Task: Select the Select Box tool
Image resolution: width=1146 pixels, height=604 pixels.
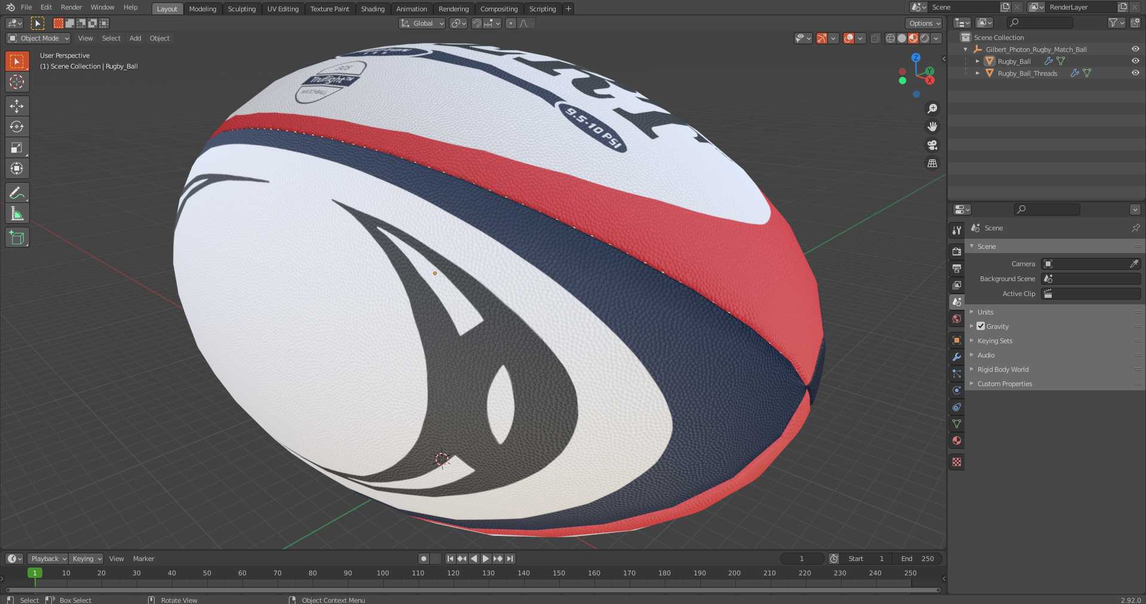Action: [x=17, y=61]
